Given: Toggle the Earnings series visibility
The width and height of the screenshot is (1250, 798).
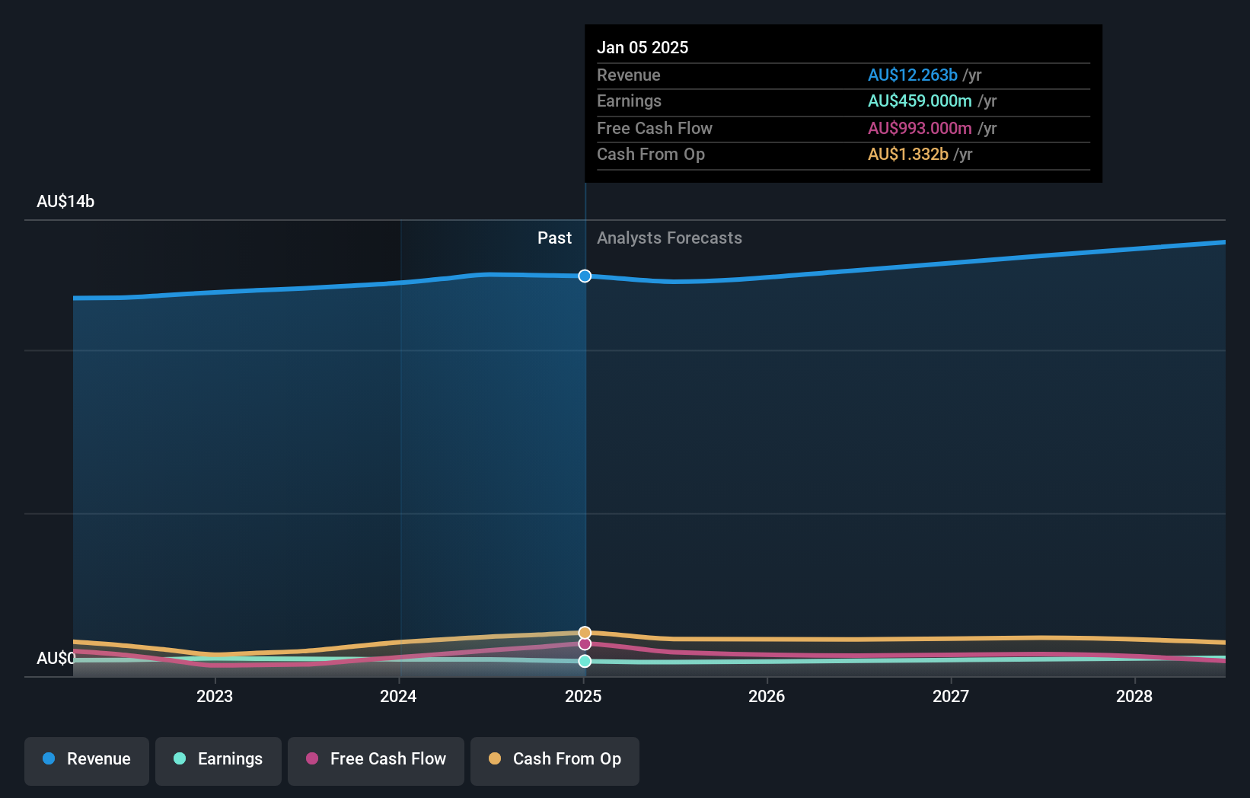Looking at the screenshot, I should (218, 761).
